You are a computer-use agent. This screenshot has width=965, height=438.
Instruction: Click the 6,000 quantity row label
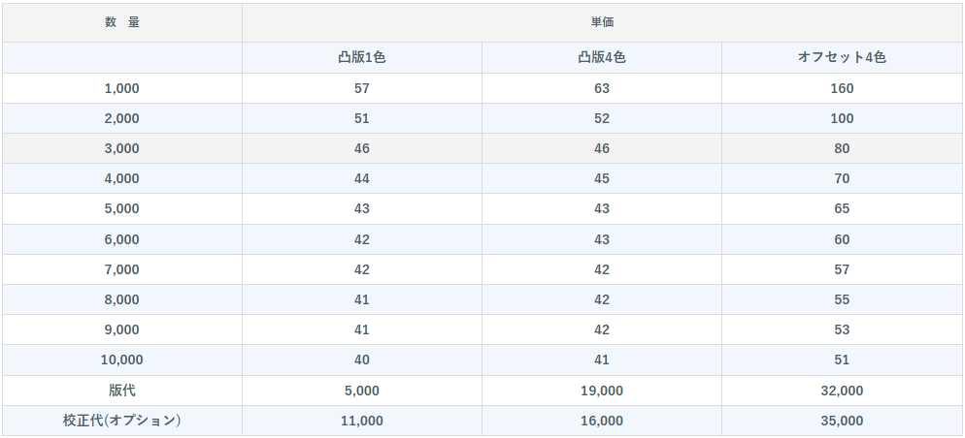click(x=122, y=239)
